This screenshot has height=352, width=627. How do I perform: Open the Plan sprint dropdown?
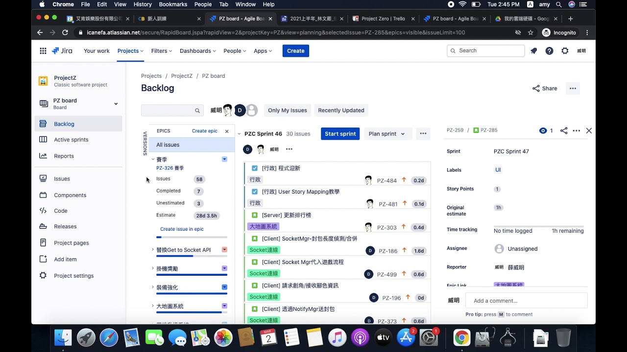[x=387, y=133]
